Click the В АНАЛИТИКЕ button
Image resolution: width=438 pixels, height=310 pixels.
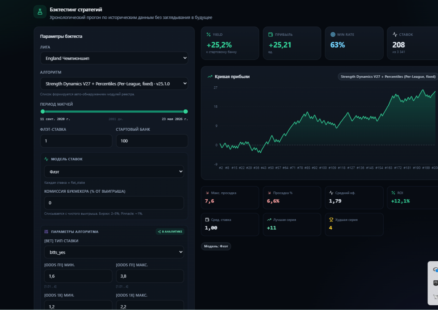(170, 232)
